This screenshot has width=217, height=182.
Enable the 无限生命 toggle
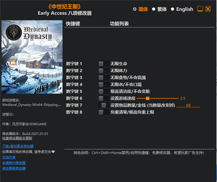103,64
